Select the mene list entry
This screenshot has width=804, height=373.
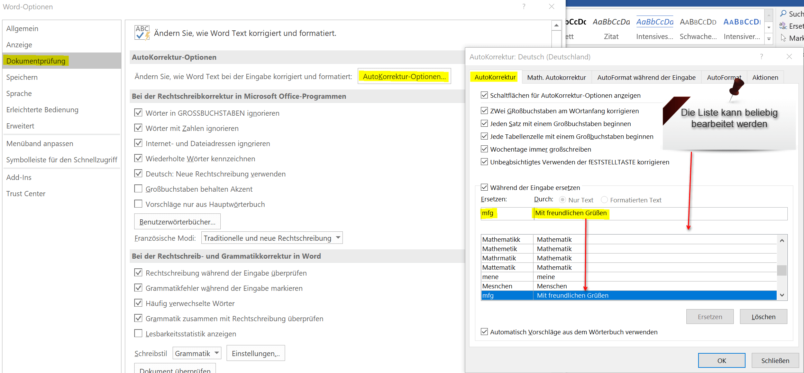629,277
